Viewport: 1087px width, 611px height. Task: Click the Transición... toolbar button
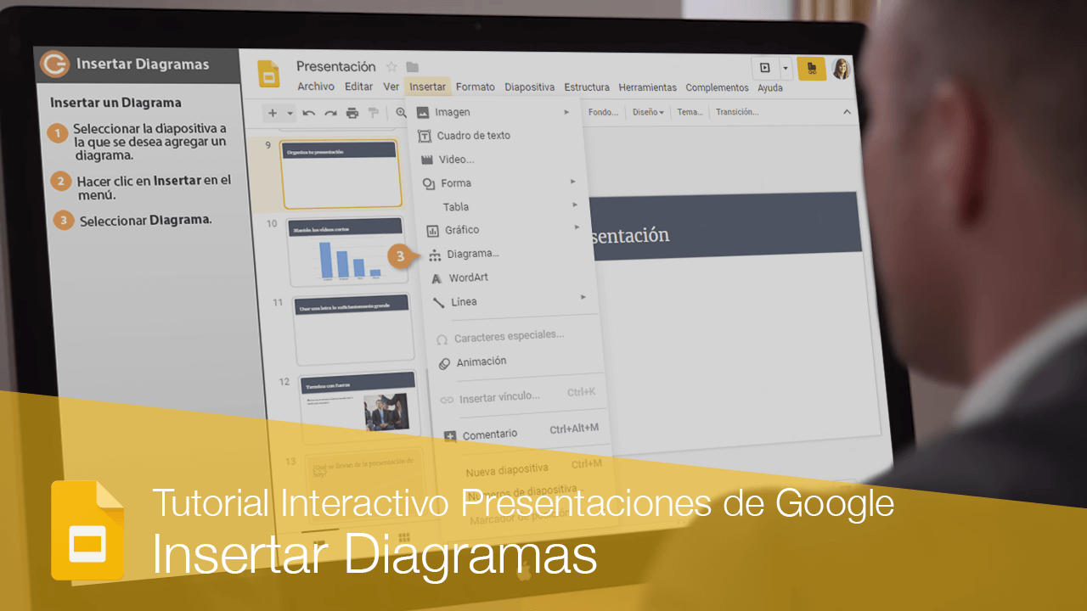click(737, 112)
